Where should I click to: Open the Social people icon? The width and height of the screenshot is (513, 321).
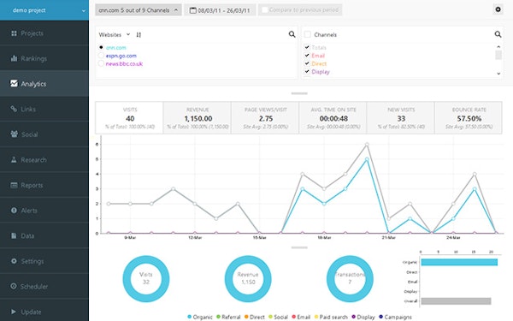tap(14, 134)
